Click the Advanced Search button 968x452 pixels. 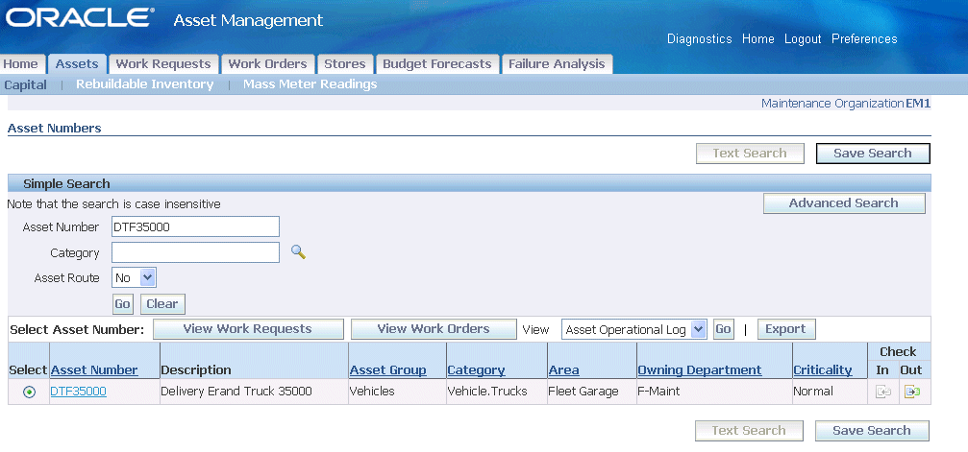[x=844, y=203]
